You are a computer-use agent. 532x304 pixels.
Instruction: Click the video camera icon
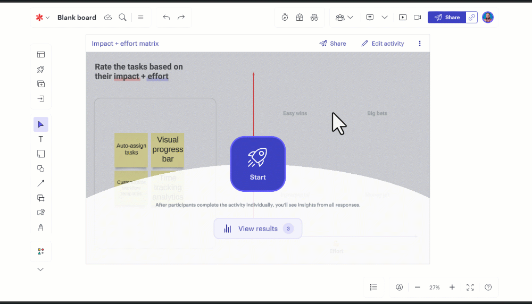pyautogui.click(x=418, y=18)
